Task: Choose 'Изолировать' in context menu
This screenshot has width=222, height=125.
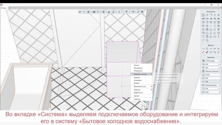Action: point(142,68)
